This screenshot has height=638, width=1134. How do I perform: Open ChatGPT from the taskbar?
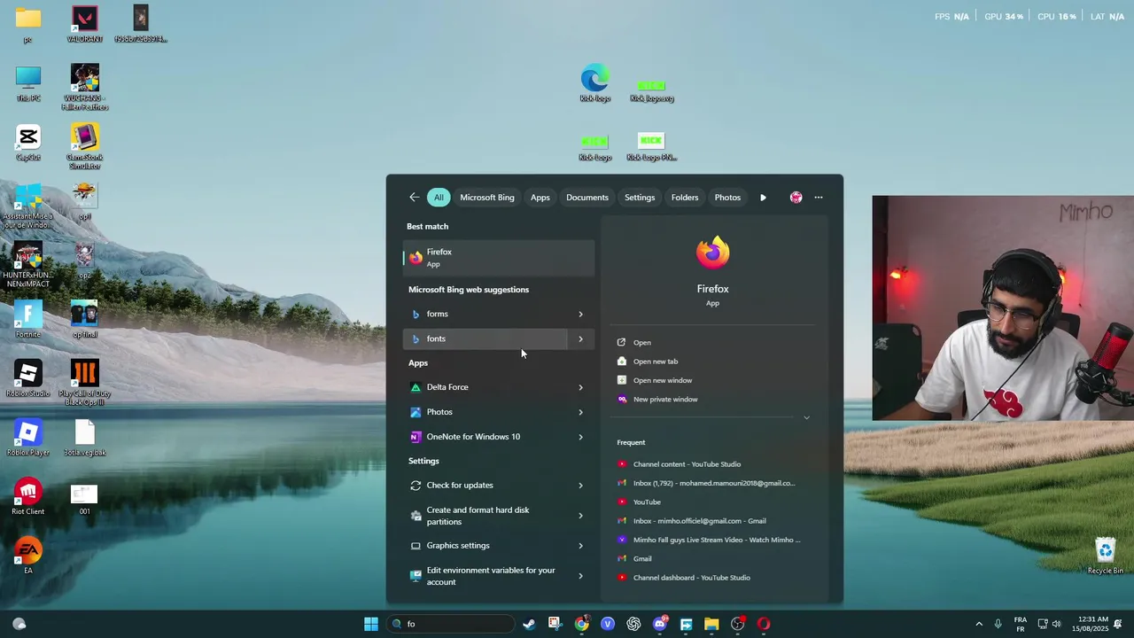pyautogui.click(x=633, y=624)
